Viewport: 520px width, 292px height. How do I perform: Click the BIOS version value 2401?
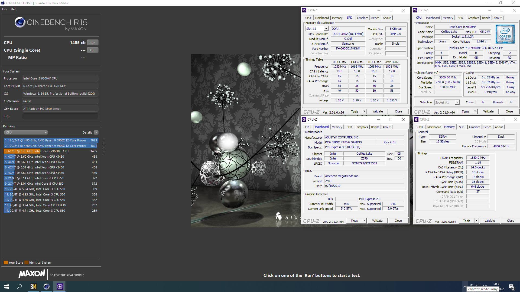364,181
